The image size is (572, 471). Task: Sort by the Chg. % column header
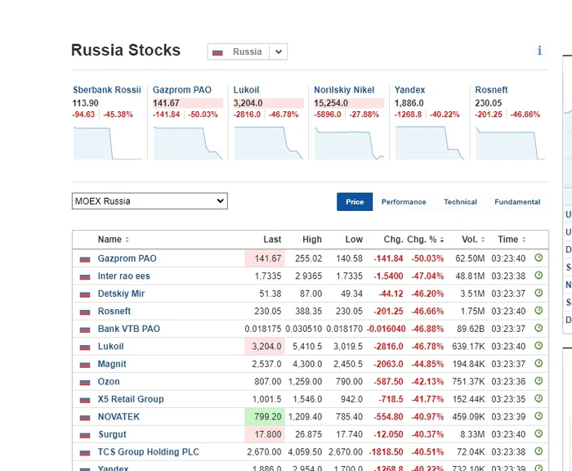[x=425, y=240]
